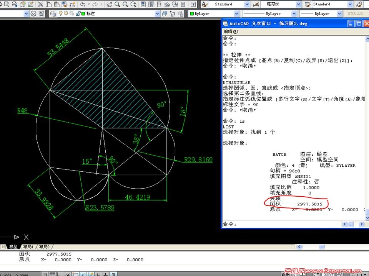The height and width of the screenshot is (276, 369).
Task: Switch to the 布局1 tab
Action: (28, 246)
